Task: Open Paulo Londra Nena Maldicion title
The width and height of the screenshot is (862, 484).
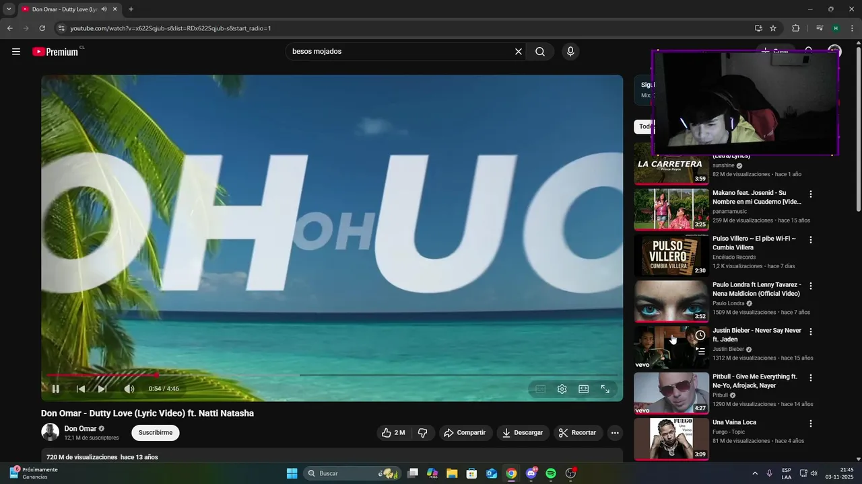Action: 756,289
